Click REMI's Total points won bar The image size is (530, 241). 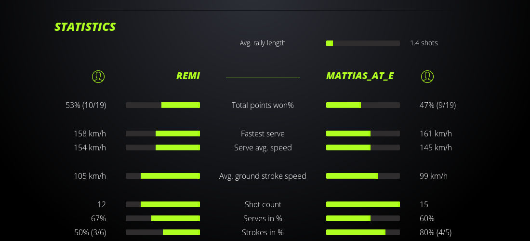163,105
